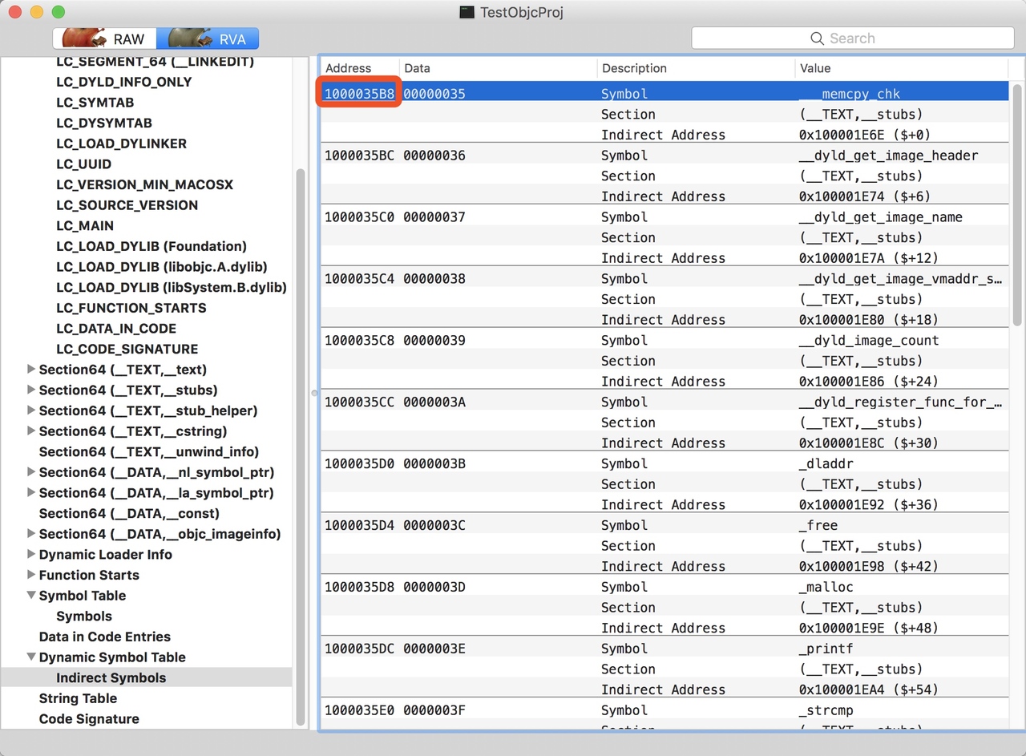
Task: Expand Section64 (__DATA,__nl_symbol_ptr) node
Action: (x=31, y=472)
